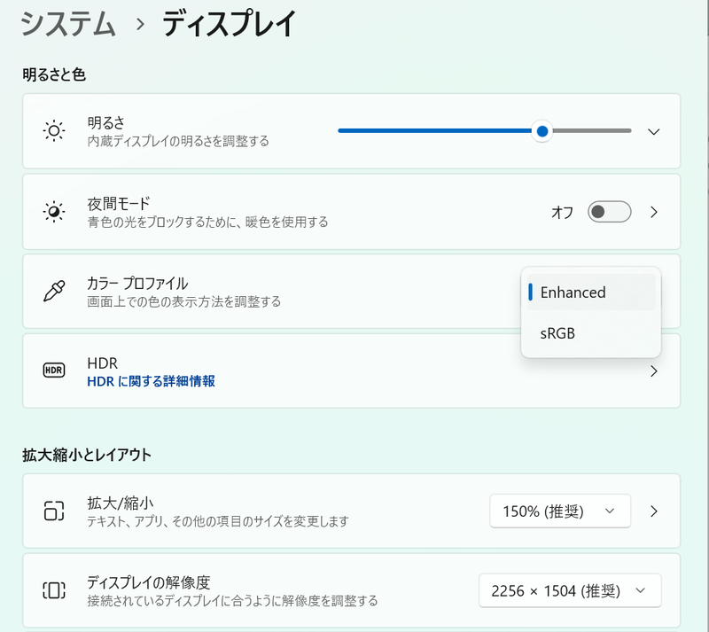This screenshot has height=632, width=709.
Task: Open the 150% (推奨) scaling dropdown
Action: pos(560,511)
